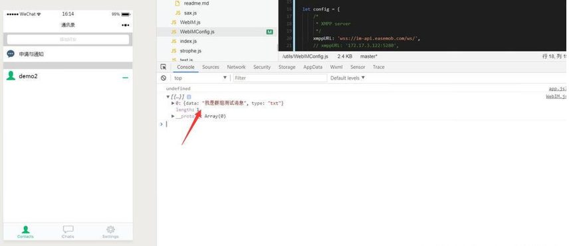Collapse the logged array output triangle

tap(168, 97)
